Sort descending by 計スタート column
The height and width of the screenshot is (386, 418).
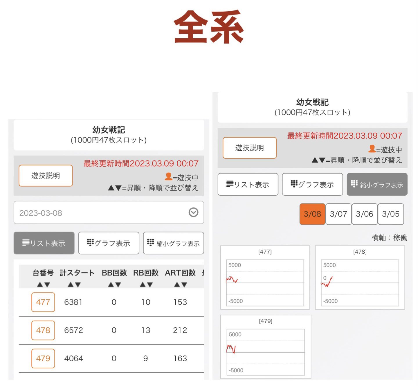pyautogui.click(x=78, y=285)
